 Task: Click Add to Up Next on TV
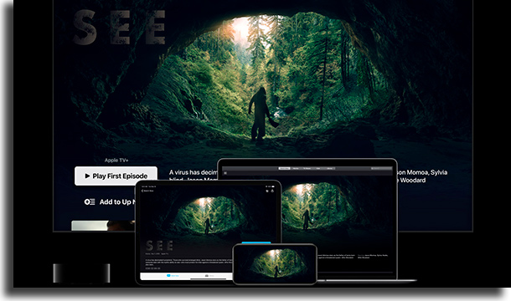tap(110, 202)
